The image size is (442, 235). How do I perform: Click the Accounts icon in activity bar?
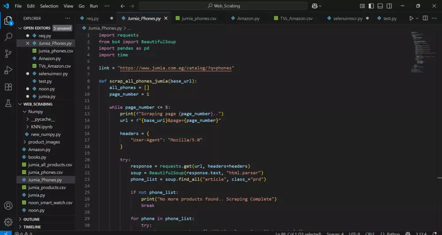pos(8,206)
